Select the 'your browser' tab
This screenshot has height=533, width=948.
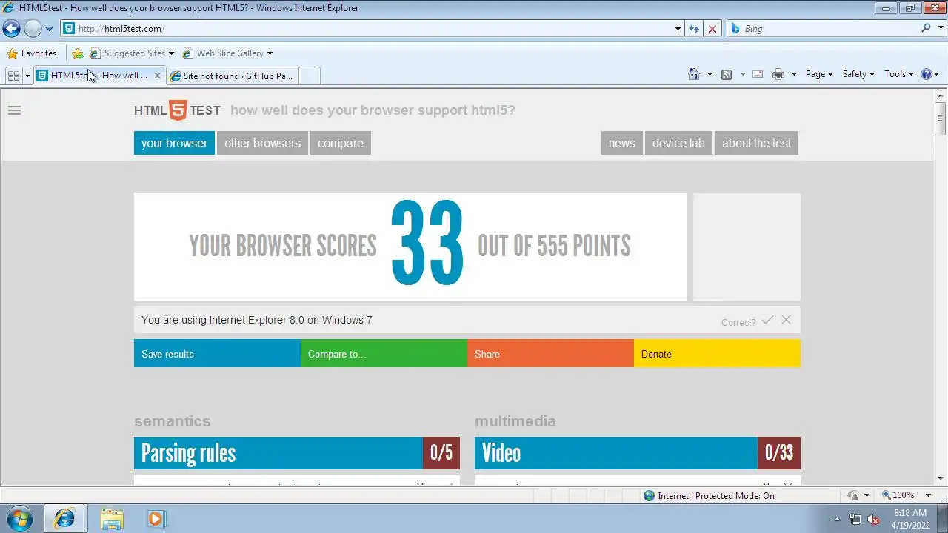click(x=174, y=143)
